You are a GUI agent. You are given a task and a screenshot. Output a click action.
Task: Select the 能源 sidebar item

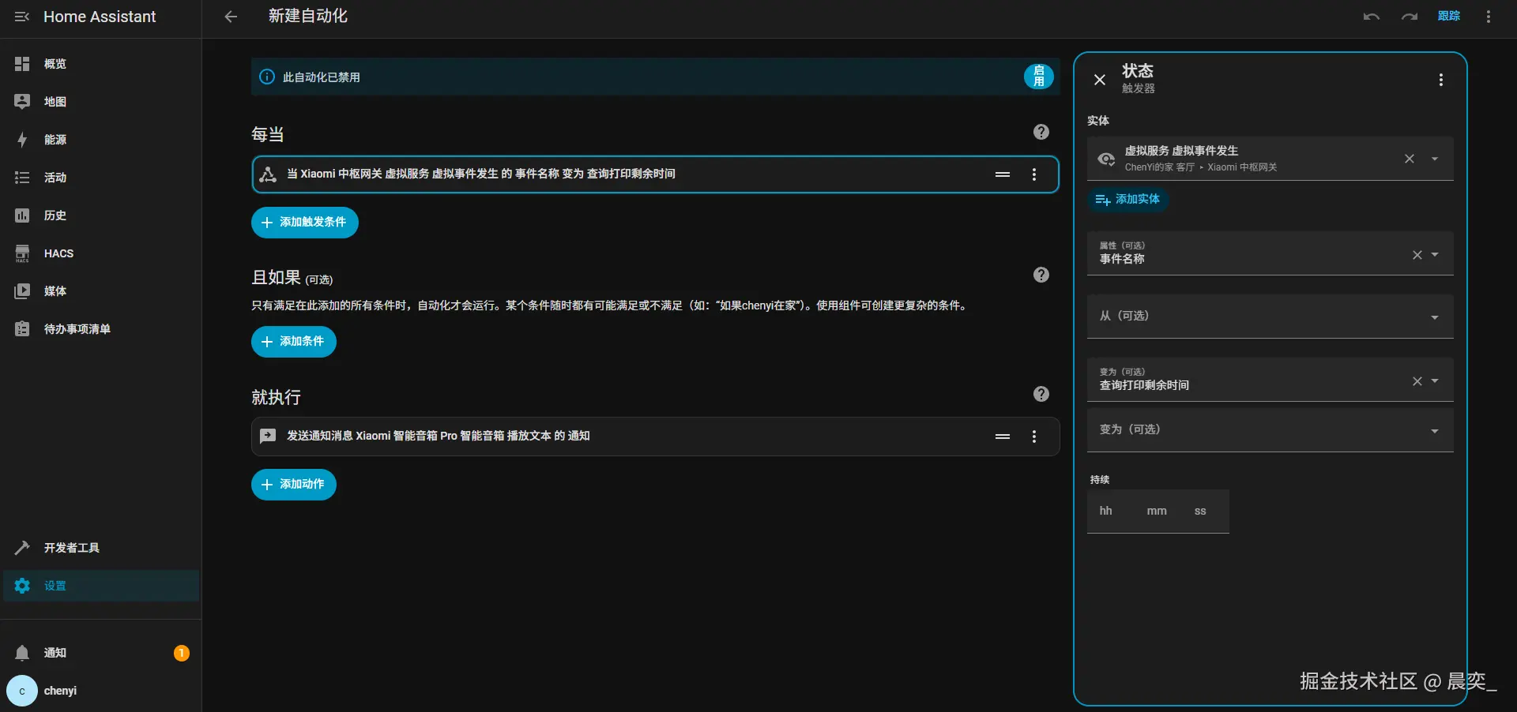pyautogui.click(x=101, y=140)
